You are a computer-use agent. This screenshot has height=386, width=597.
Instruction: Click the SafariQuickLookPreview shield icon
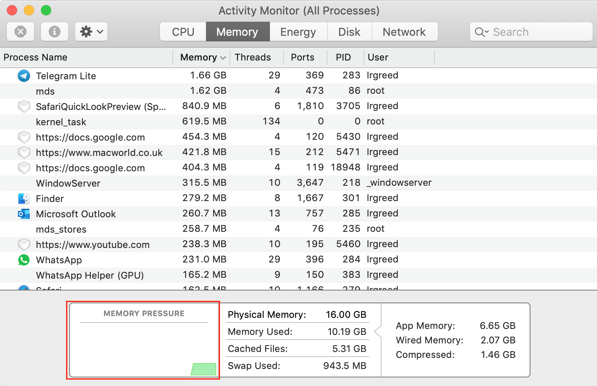tap(24, 107)
